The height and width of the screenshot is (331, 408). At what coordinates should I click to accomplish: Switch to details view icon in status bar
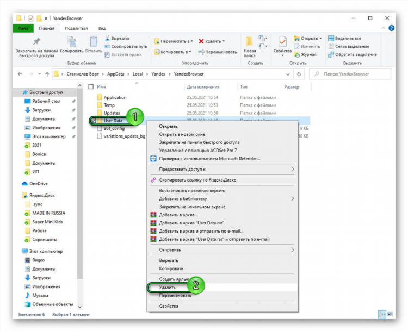click(382, 314)
